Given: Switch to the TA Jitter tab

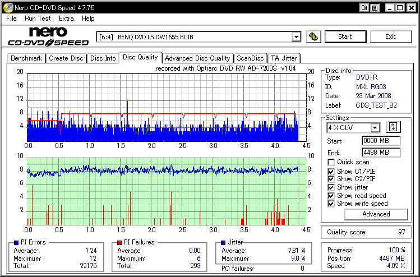Looking at the screenshot, I should (284, 58).
